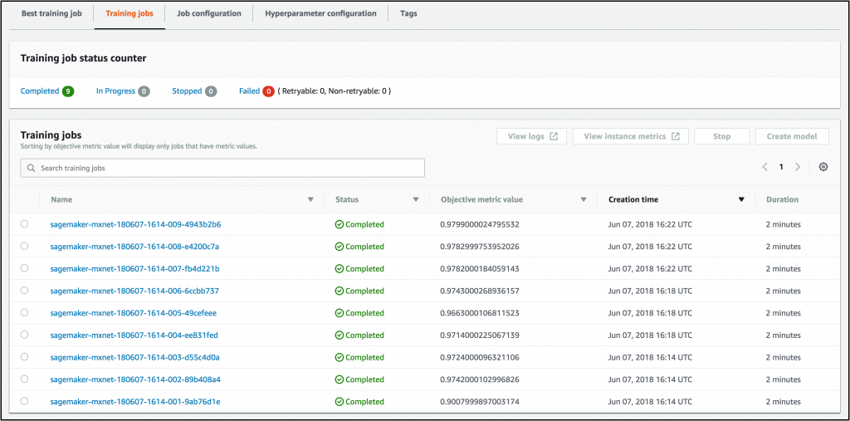This screenshot has height=421, width=850.
Task: Click metric value 0.9714000225067139
Action: point(480,335)
